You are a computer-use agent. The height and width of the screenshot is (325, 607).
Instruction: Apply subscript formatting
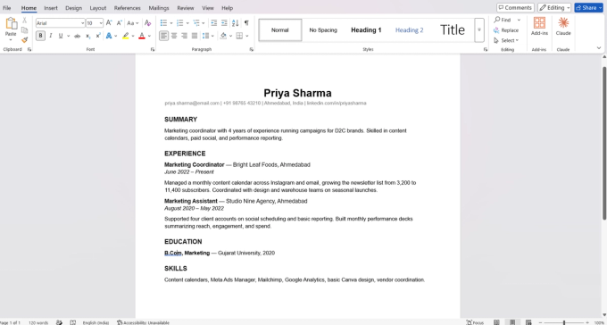(x=87, y=36)
